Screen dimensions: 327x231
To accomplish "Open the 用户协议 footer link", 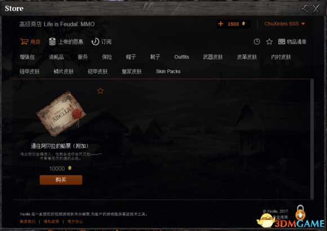I will tap(75, 221).
